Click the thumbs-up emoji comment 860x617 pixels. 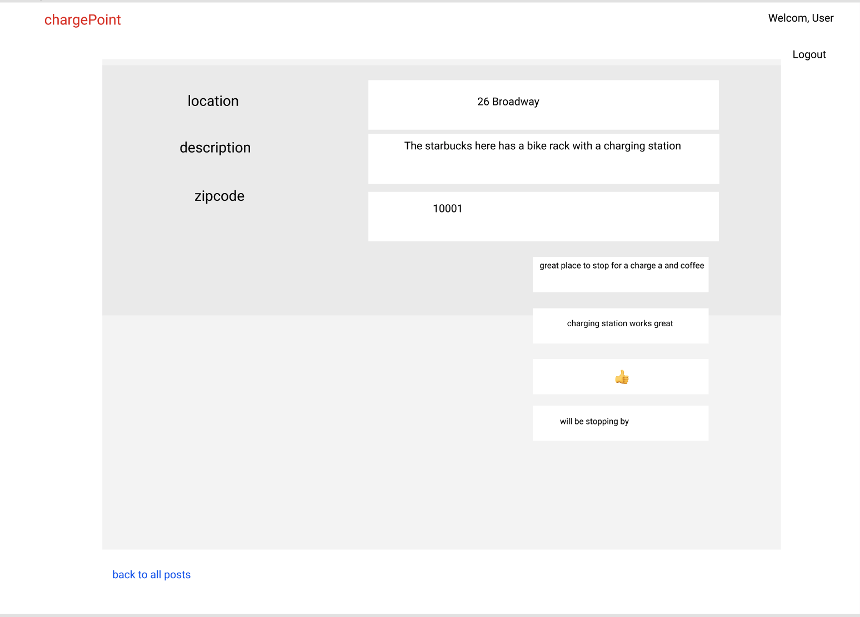coord(621,377)
